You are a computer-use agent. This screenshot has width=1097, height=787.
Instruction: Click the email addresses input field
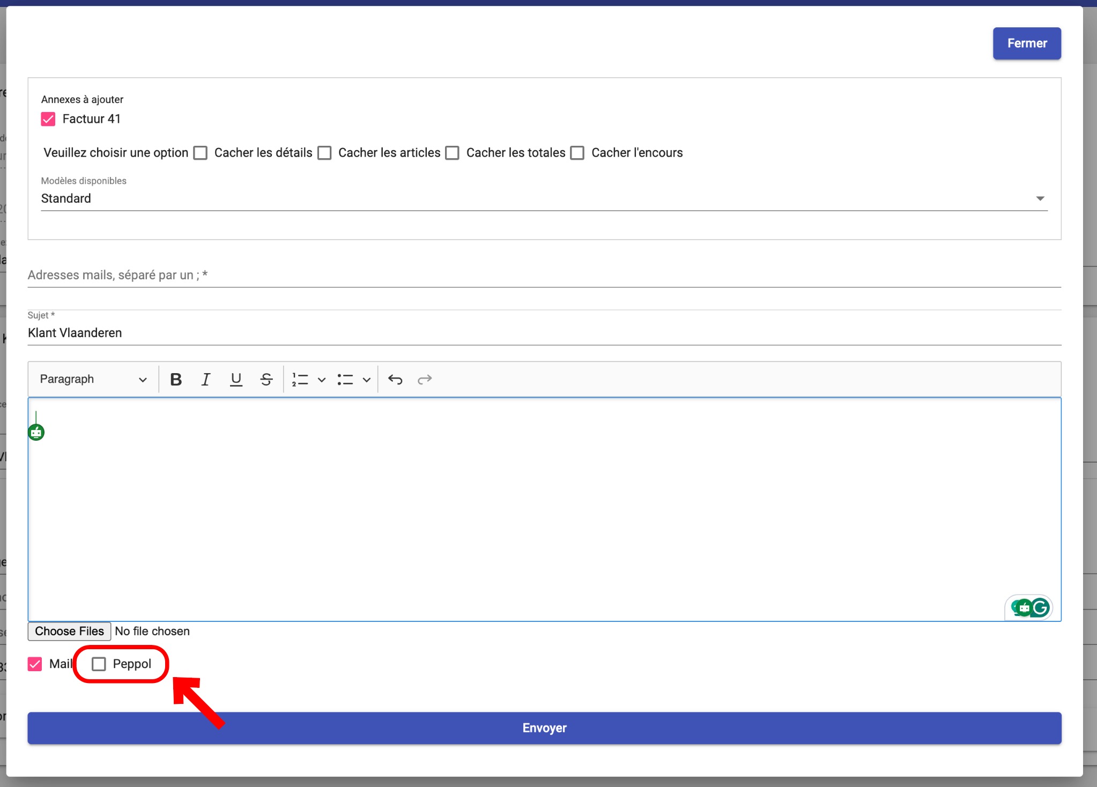pos(544,275)
